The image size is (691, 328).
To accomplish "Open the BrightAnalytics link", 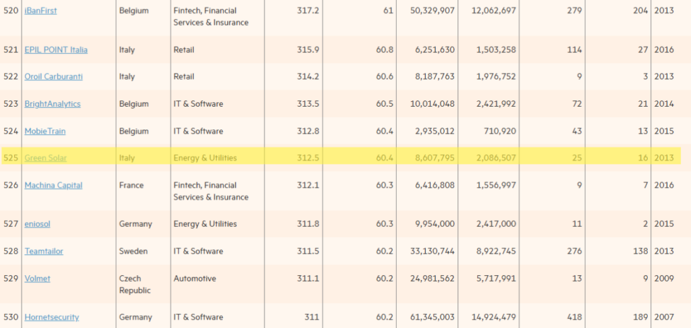I will coord(53,104).
